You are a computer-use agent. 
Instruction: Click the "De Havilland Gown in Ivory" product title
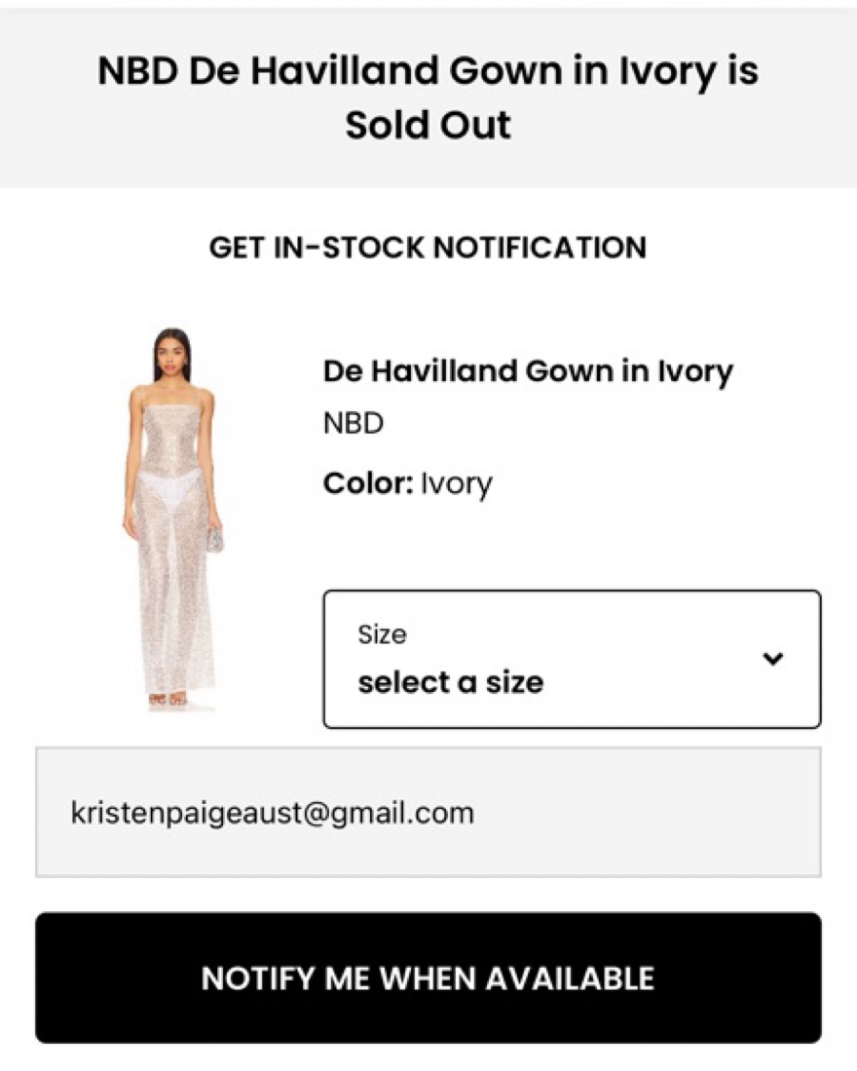click(528, 371)
